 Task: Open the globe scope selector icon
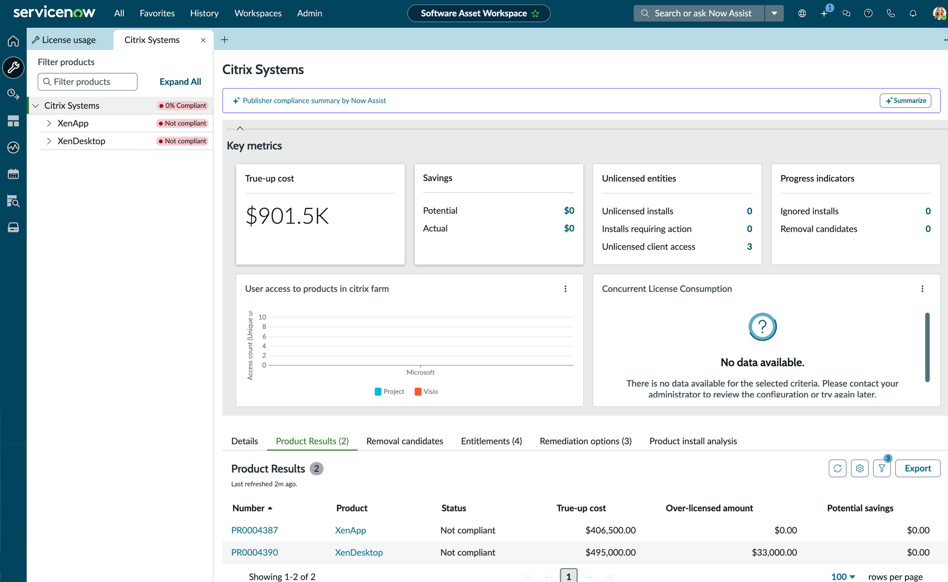[x=802, y=13]
